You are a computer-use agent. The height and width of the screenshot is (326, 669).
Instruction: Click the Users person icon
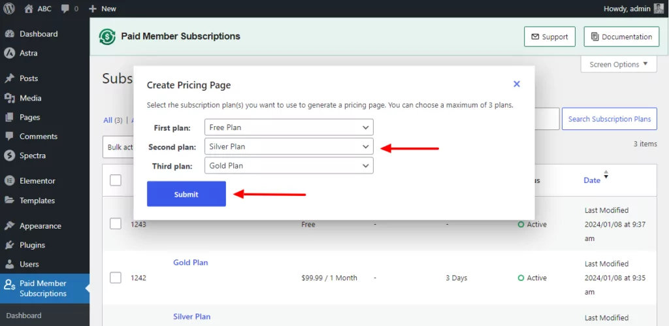9,264
